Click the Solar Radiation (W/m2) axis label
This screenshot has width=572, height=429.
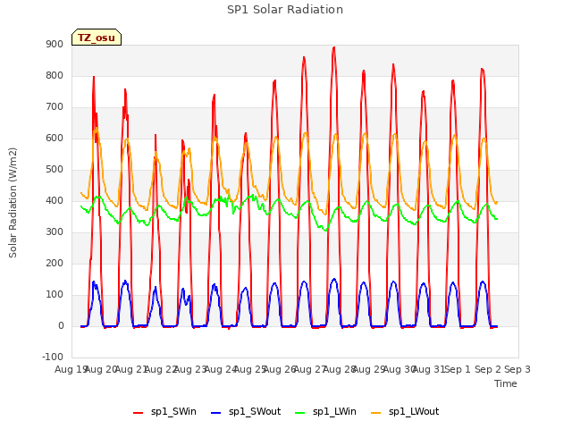(13, 203)
